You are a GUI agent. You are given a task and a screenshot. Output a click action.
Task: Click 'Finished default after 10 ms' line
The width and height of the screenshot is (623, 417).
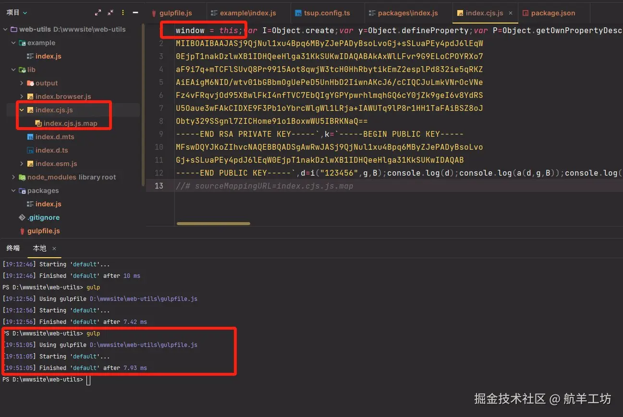coord(72,276)
